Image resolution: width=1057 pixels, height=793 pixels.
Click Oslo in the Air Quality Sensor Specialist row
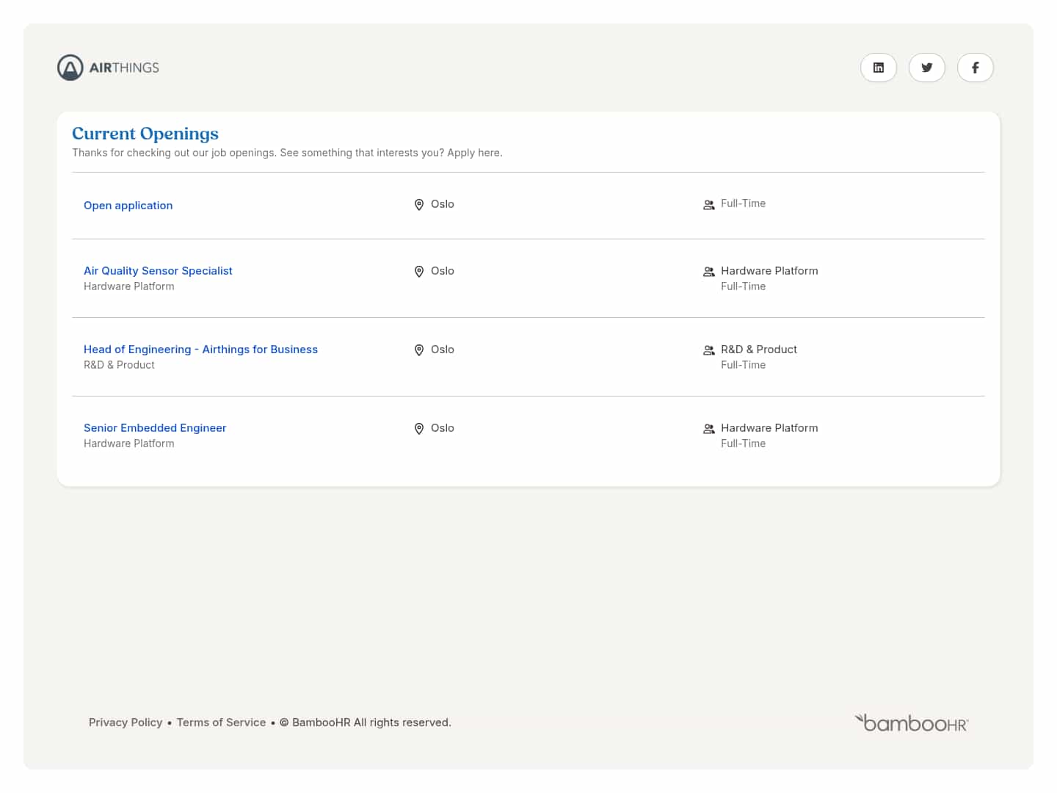click(443, 271)
